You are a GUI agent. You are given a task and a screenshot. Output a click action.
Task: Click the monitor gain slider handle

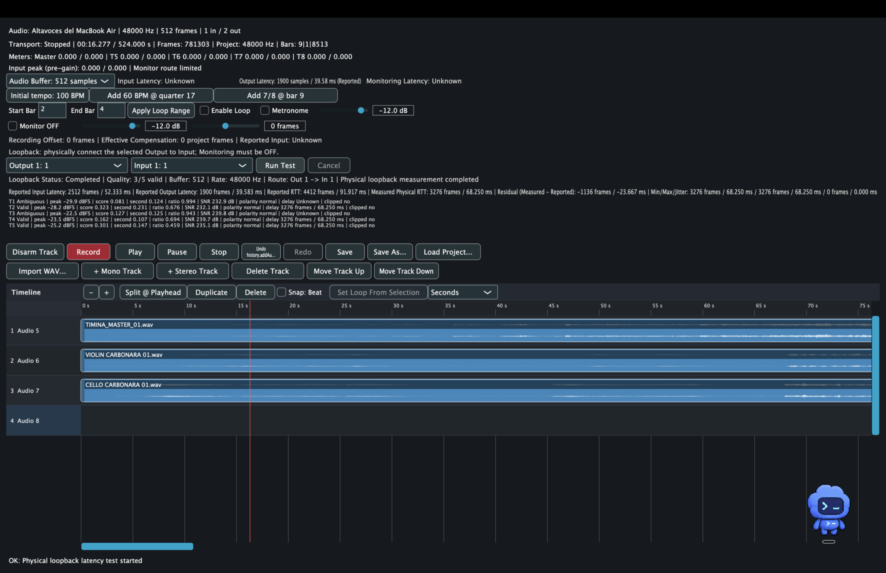[x=132, y=126]
